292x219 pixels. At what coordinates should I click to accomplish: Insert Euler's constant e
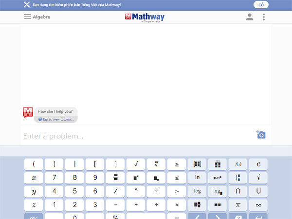click(x=258, y=164)
